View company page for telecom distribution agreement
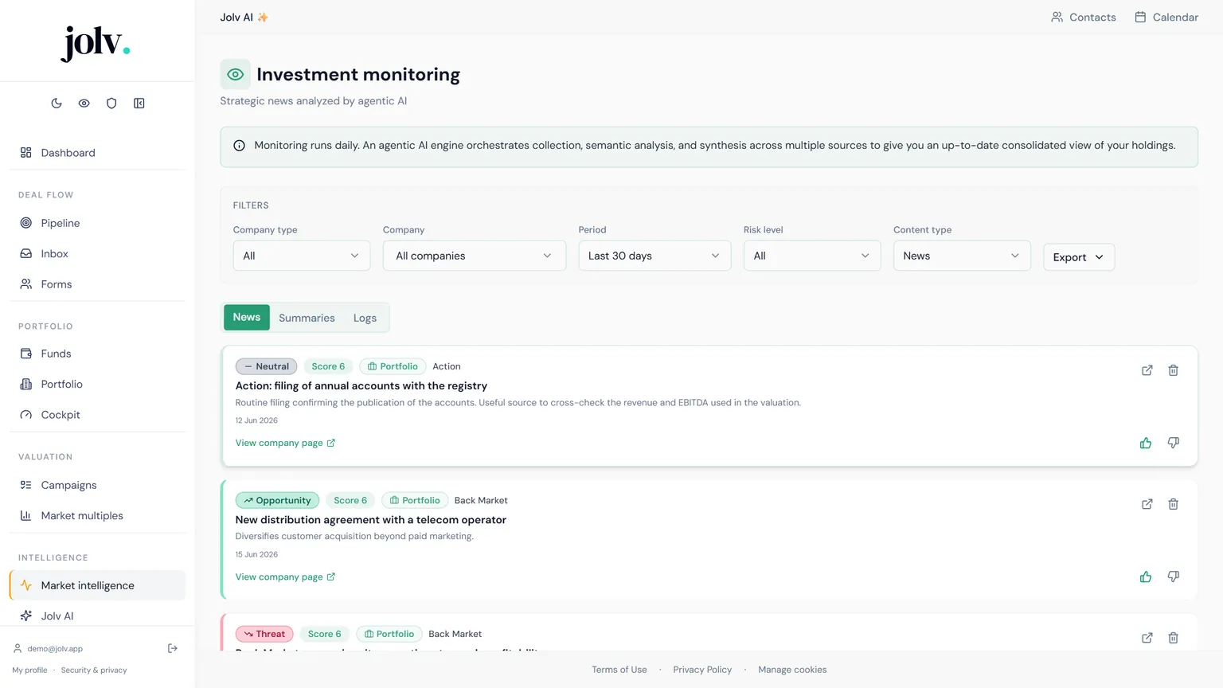 click(285, 577)
